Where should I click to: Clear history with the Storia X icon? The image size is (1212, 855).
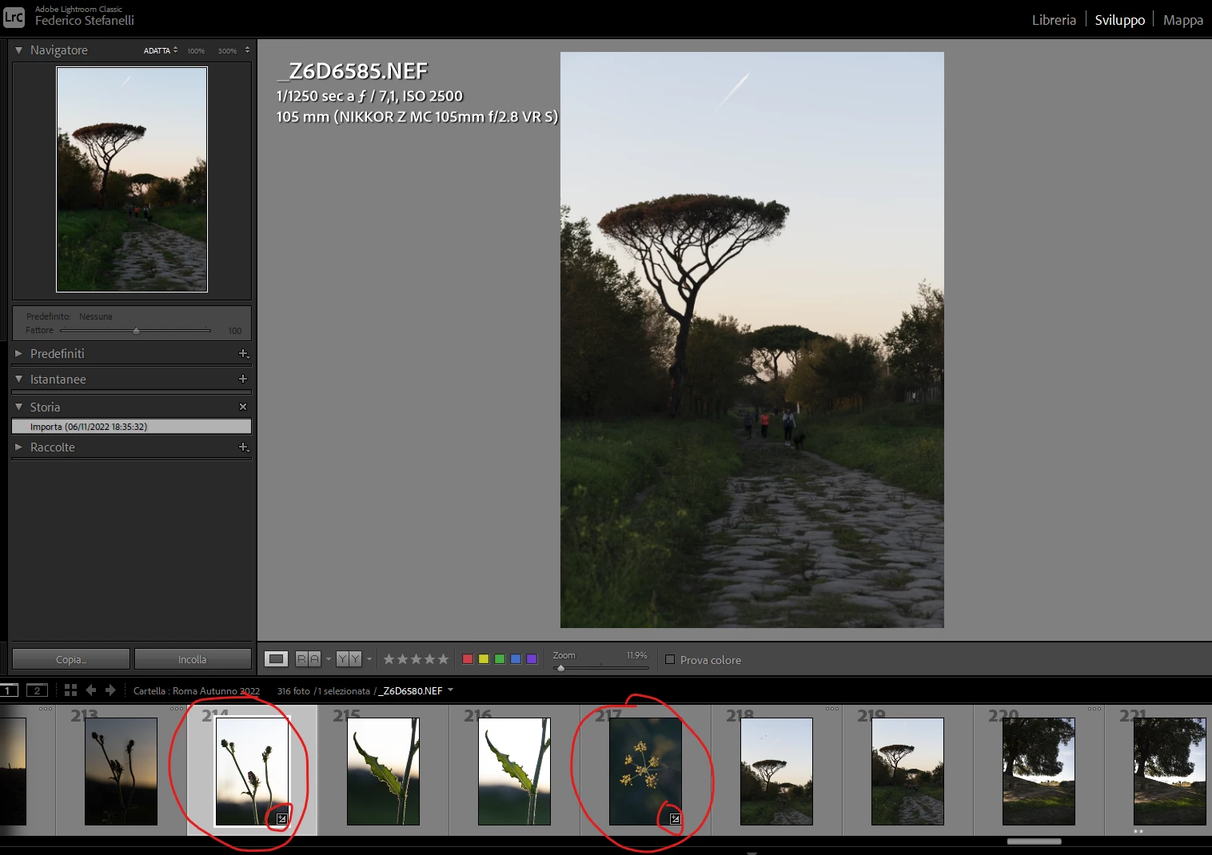243,407
